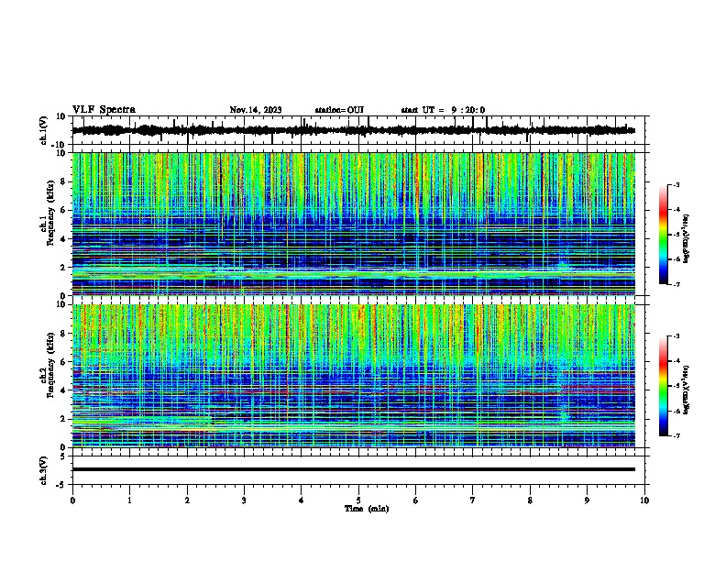Click the ch.1 spectrogram panel
Image resolution: width=726 pixels, height=561 pixels.
tap(354, 224)
